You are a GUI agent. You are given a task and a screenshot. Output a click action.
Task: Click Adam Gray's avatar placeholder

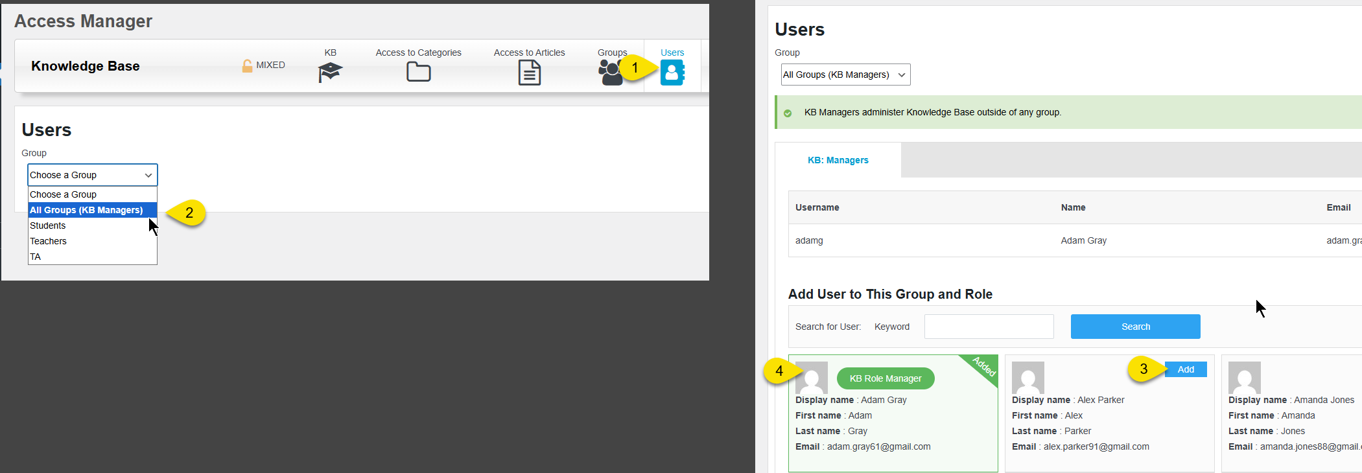click(x=812, y=378)
